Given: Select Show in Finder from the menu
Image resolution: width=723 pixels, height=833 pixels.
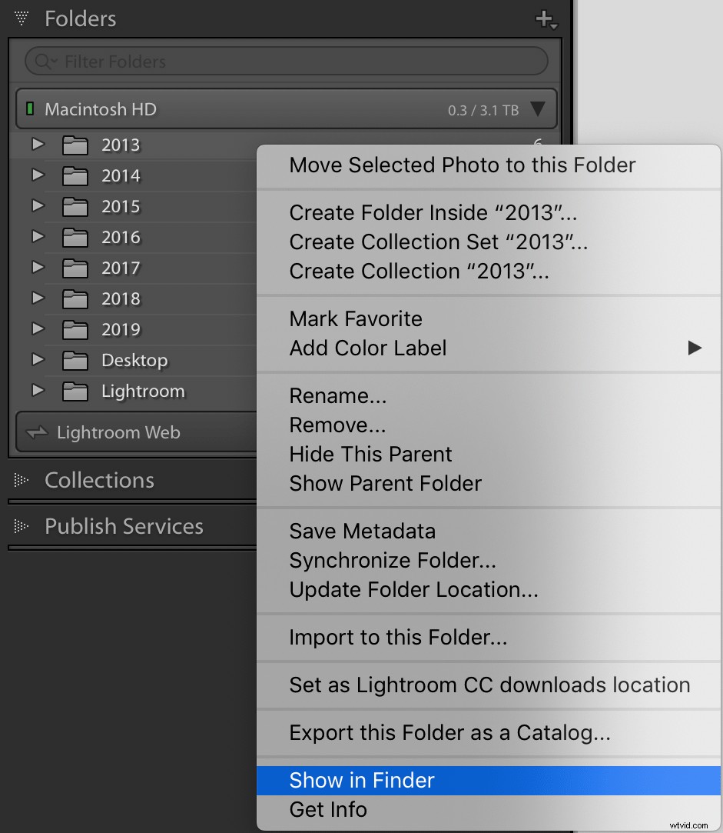Looking at the screenshot, I should (361, 780).
